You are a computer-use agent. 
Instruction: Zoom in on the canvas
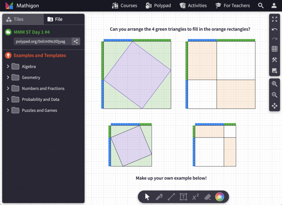274,84
